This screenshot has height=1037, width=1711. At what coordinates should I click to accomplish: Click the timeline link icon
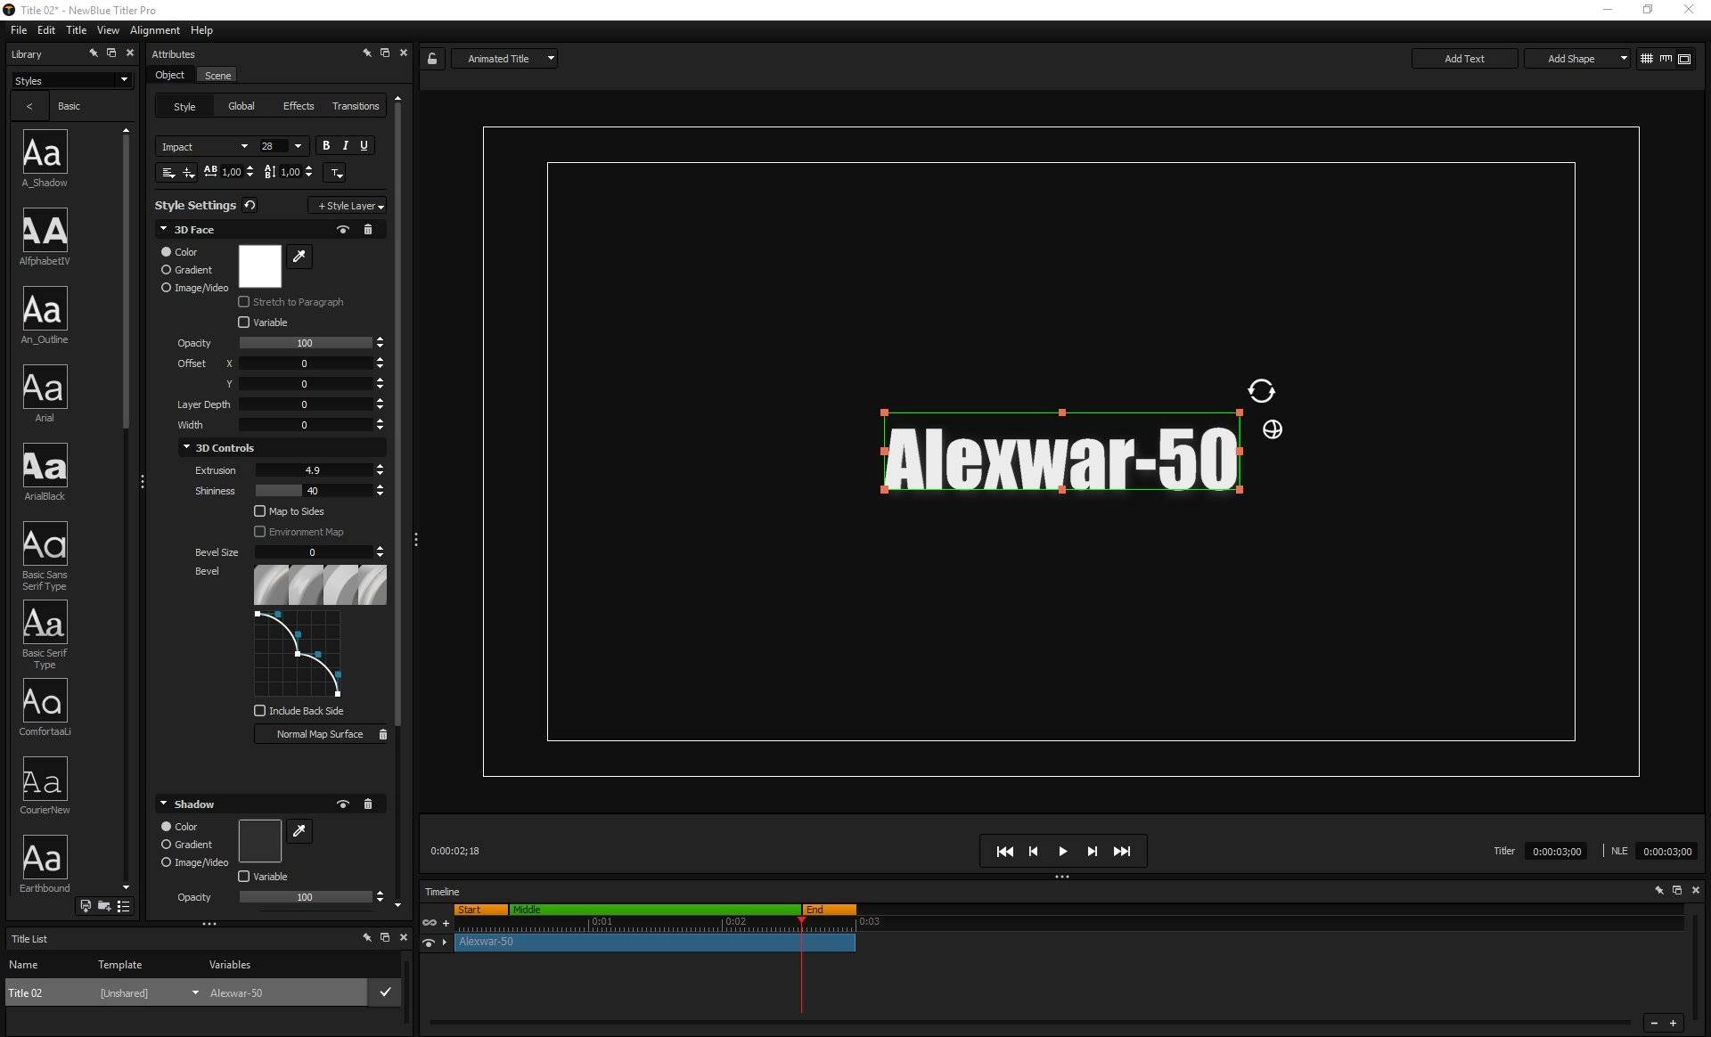[430, 923]
